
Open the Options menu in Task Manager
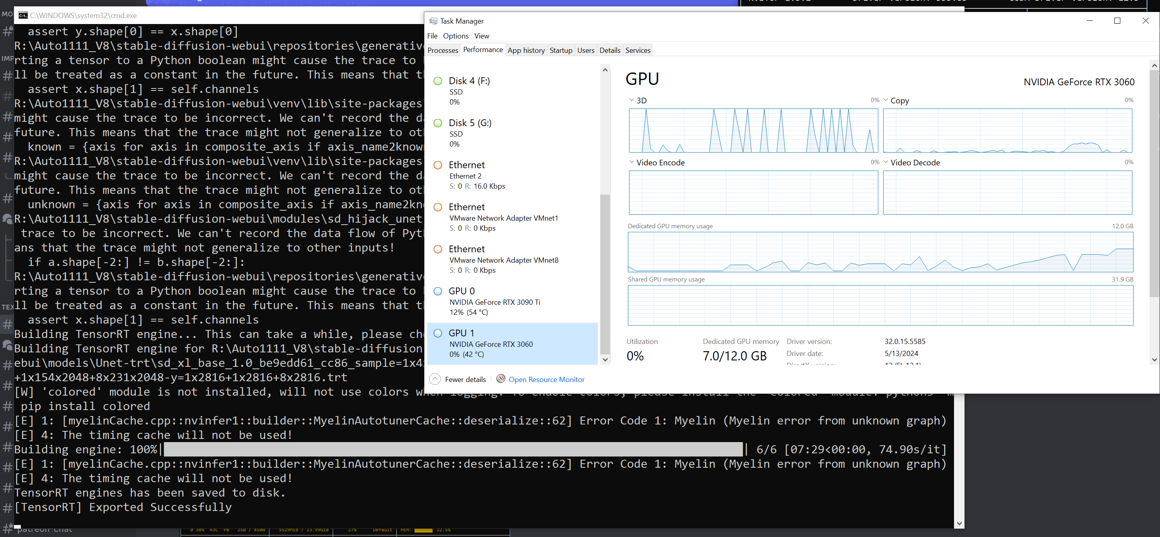pyautogui.click(x=455, y=36)
